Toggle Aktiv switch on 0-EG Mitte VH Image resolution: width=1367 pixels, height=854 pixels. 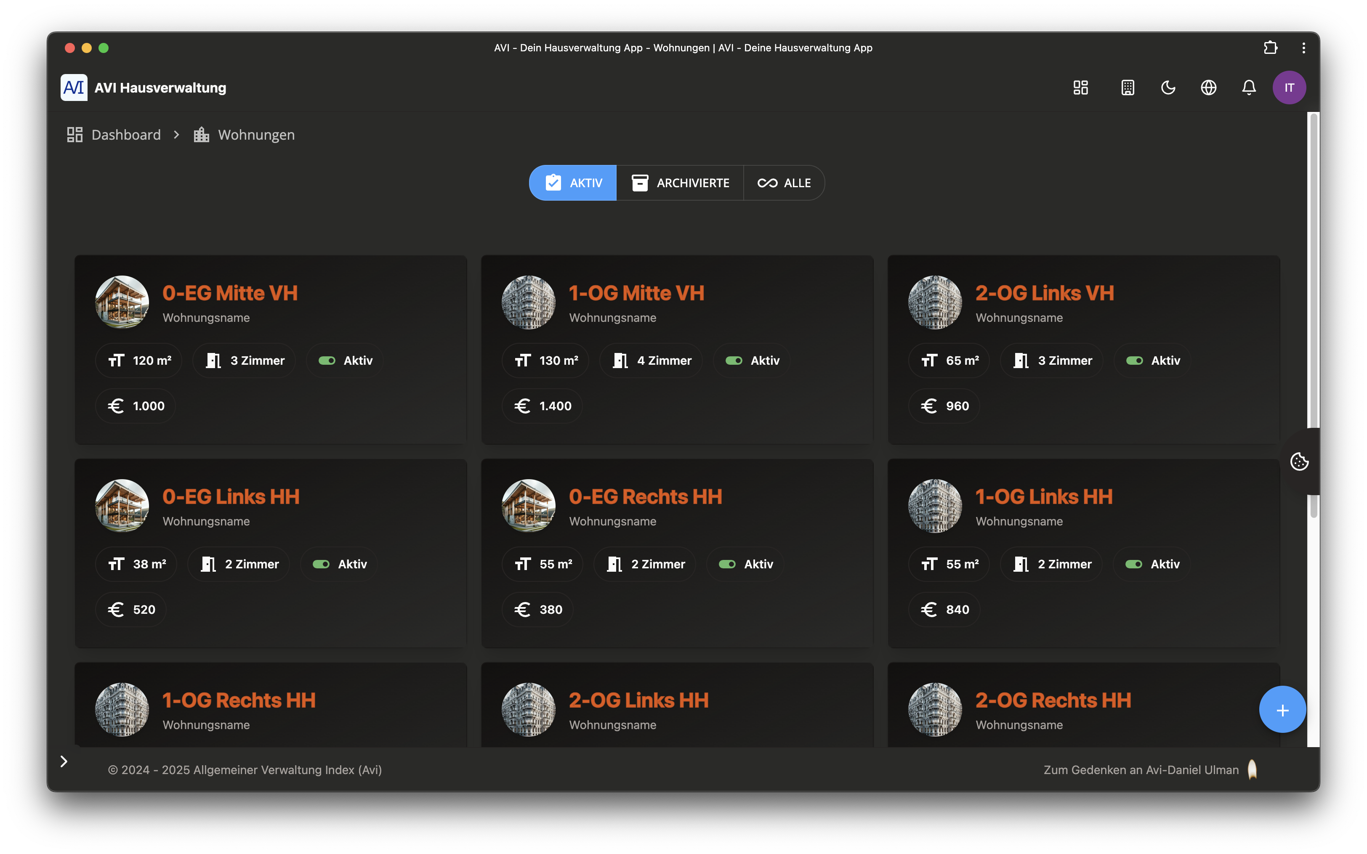click(x=327, y=361)
